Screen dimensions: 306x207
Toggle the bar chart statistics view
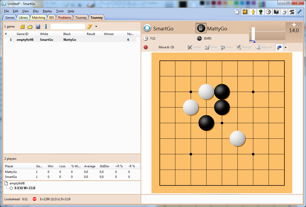point(276,12)
